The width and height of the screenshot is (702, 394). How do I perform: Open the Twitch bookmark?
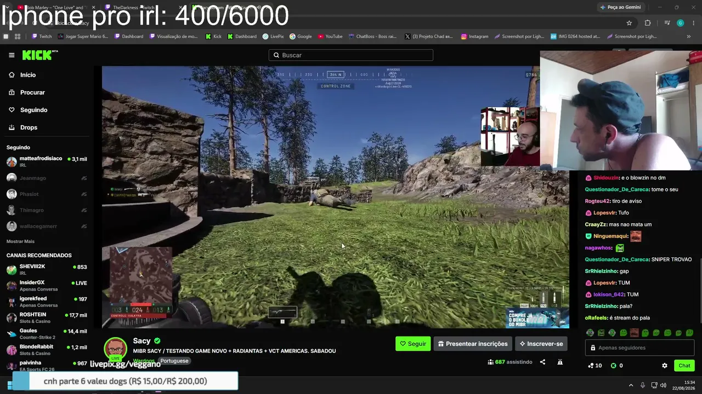[42, 37]
